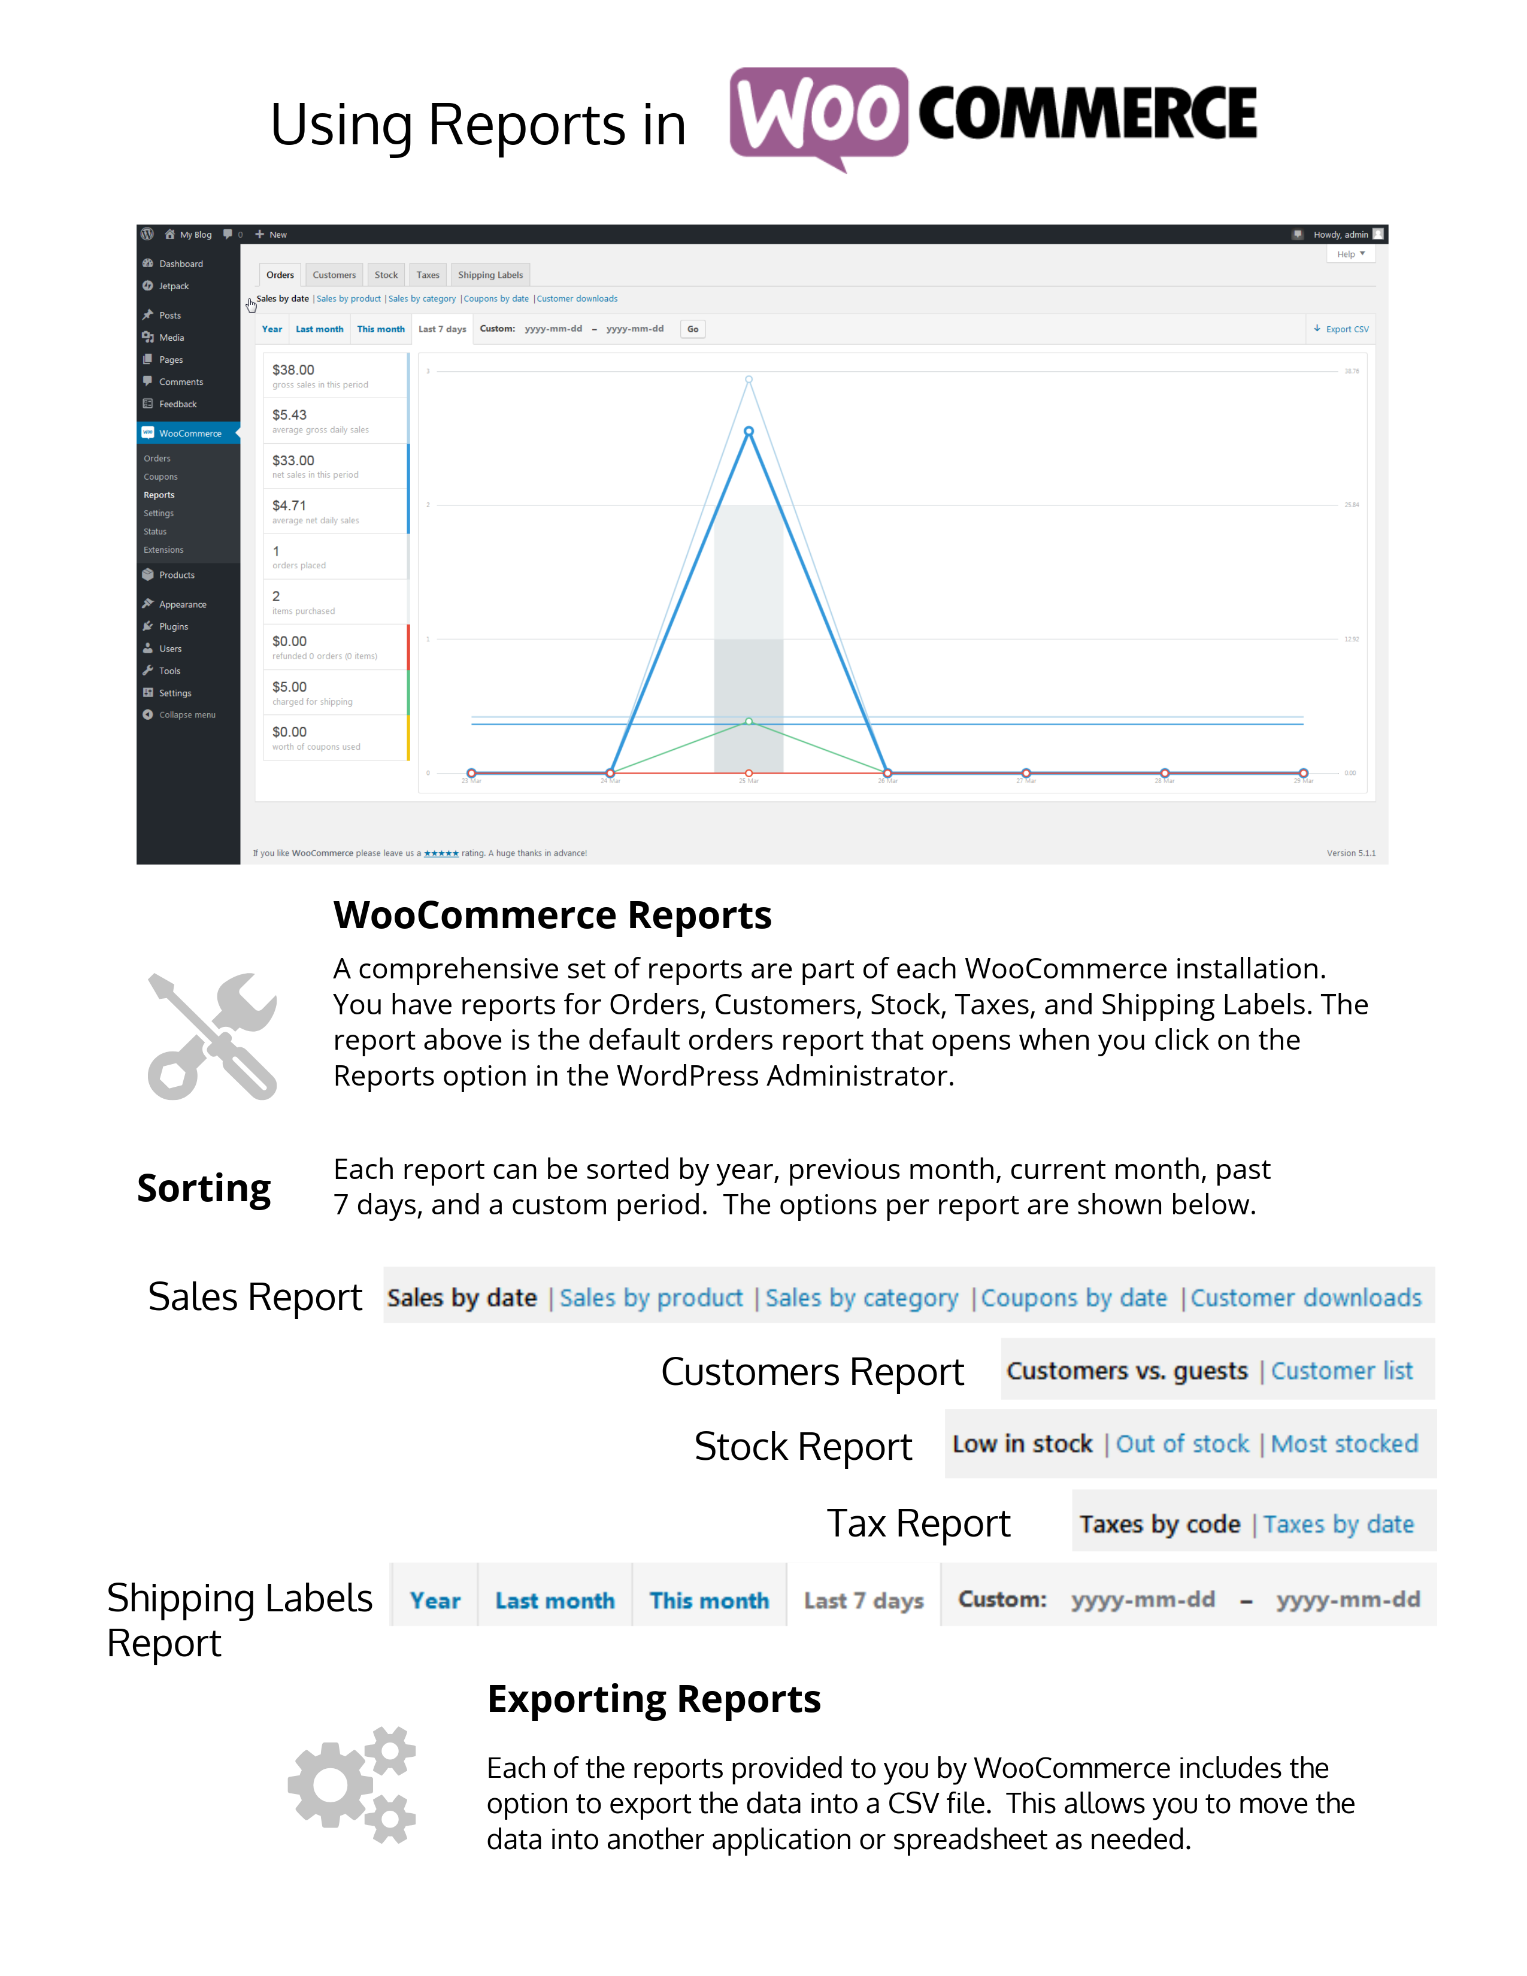Click the $38.00 gross sales legend item
The height and width of the screenshot is (1976, 1527).
[x=335, y=375]
